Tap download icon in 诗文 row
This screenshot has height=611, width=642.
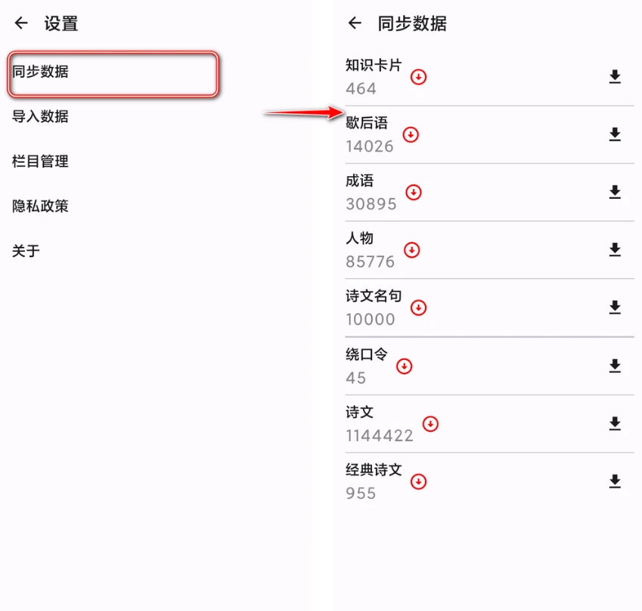(x=615, y=423)
